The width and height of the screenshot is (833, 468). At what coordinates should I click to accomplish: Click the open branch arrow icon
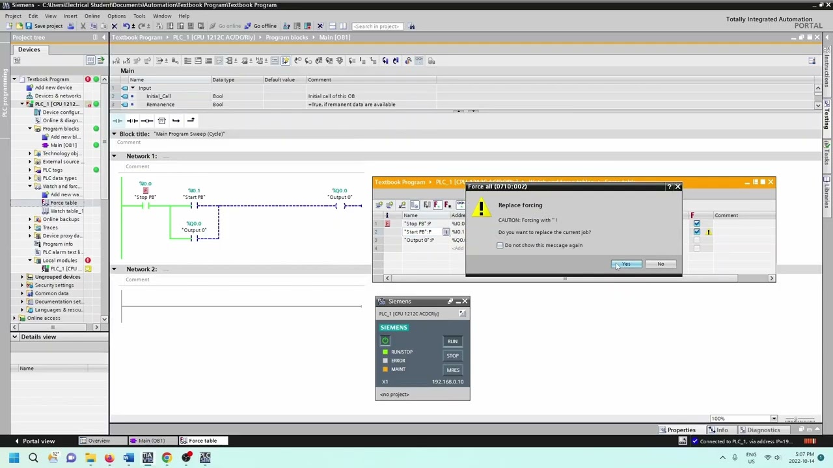click(176, 120)
